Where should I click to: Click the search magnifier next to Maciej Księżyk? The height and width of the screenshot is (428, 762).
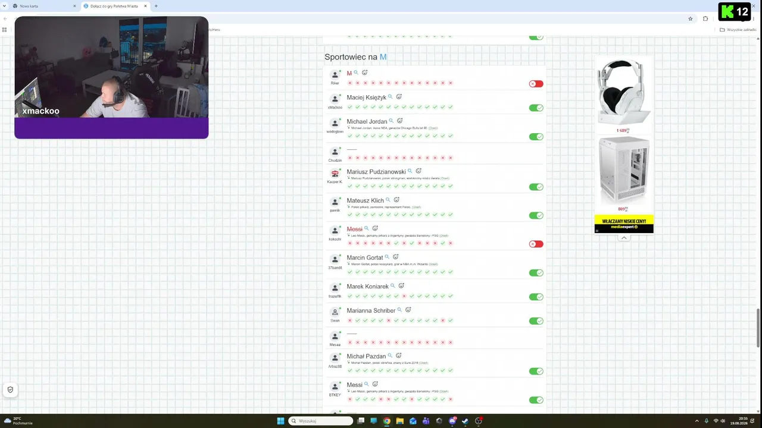tap(391, 96)
